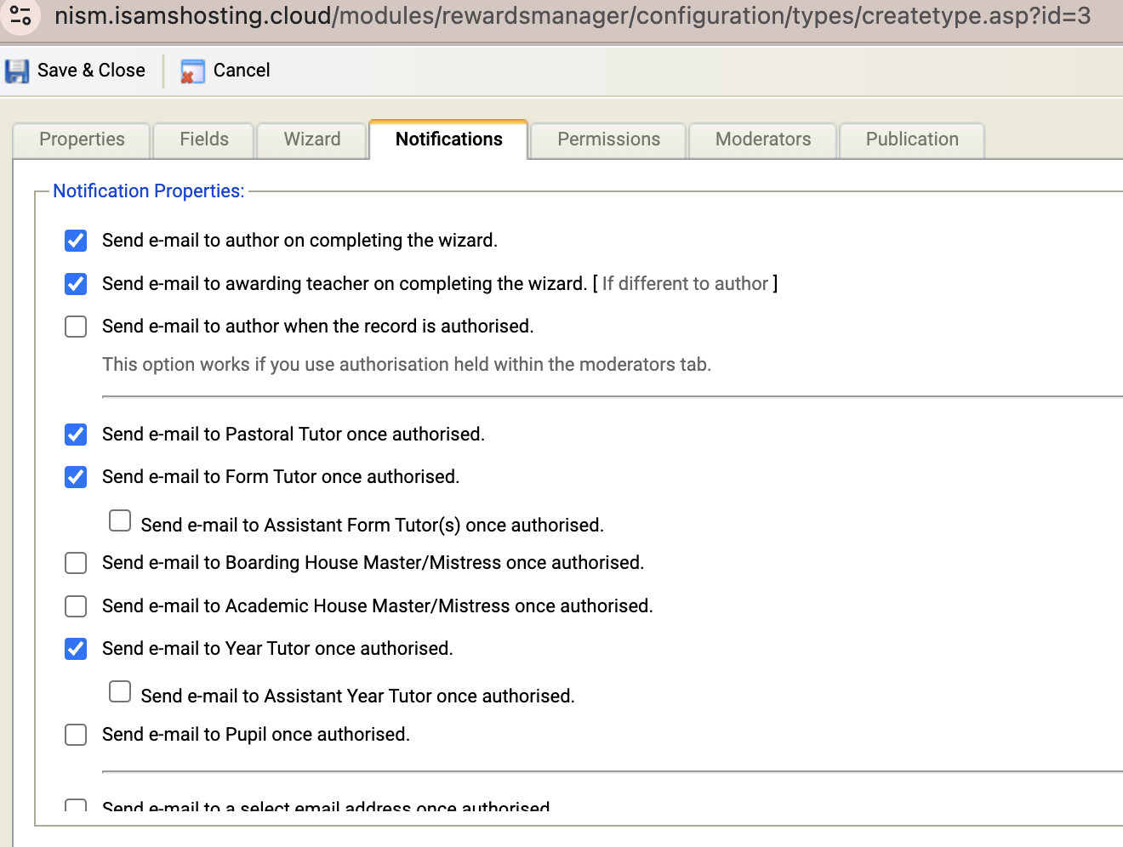
Task: Switch to the Properties tab
Action: pyautogui.click(x=82, y=139)
